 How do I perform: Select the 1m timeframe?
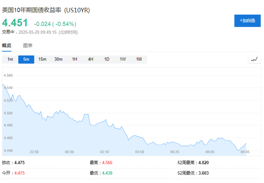(10, 59)
